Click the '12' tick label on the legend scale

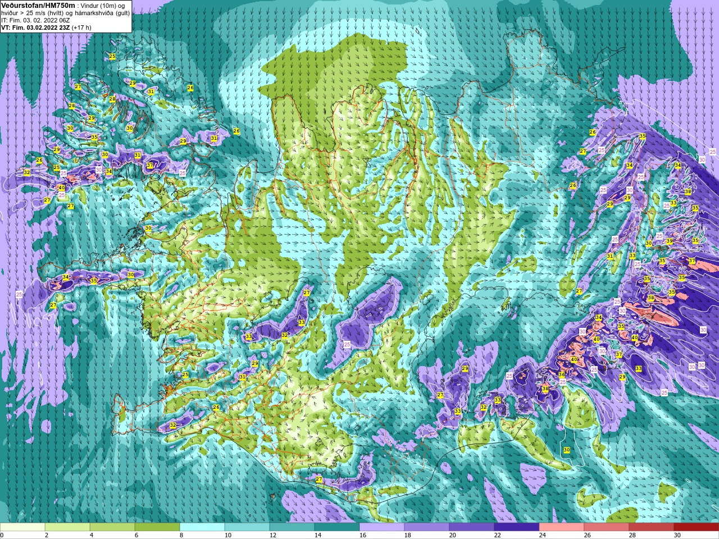273,535
